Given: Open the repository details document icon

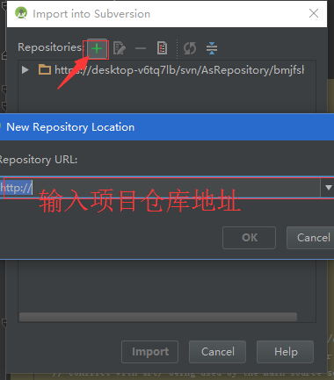Looking at the screenshot, I should coord(162,48).
